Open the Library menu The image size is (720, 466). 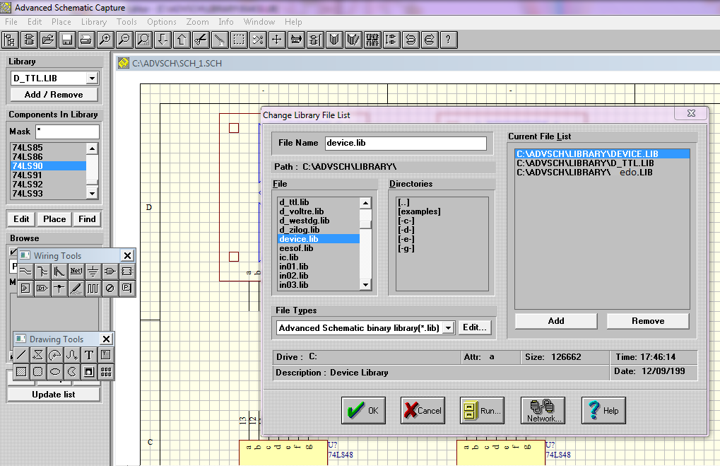94,22
